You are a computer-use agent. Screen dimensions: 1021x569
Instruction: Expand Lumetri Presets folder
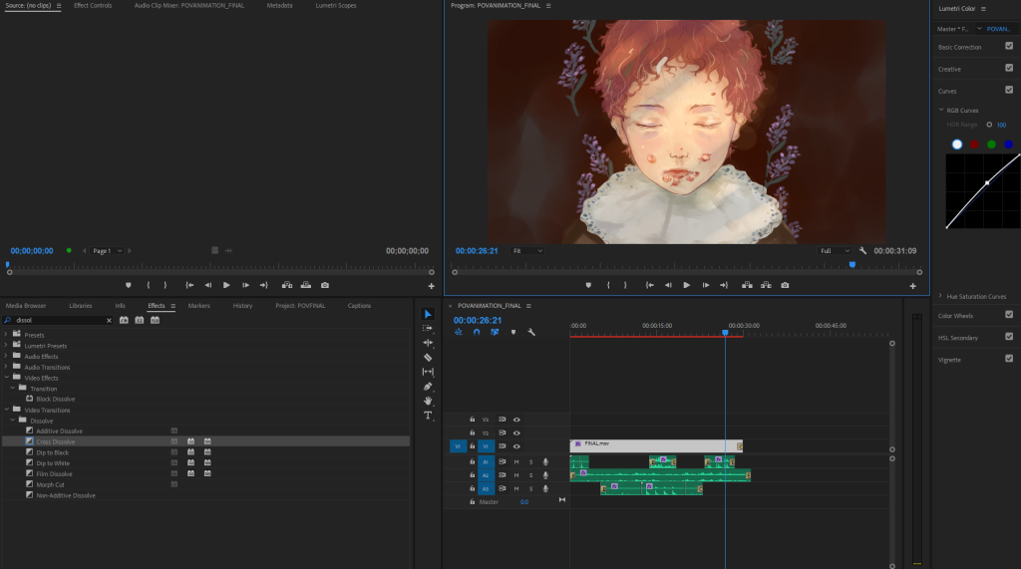[x=7, y=345]
